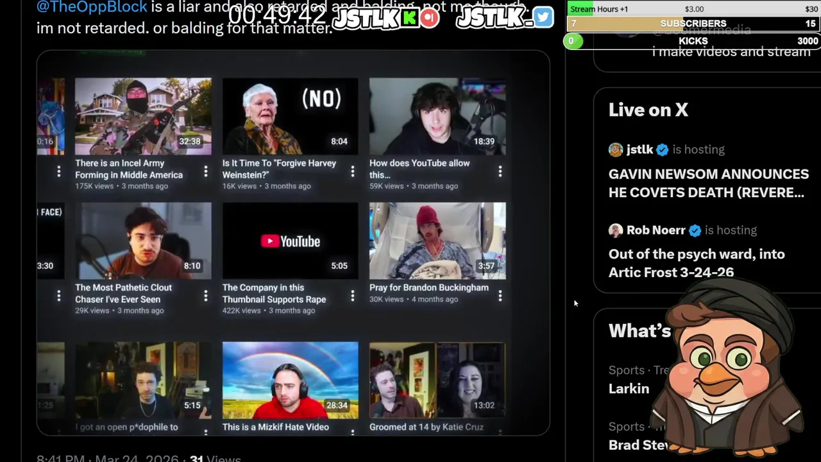The width and height of the screenshot is (821, 462).
Task: Open the 'How does YouTube allow this' thumbnail
Action: click(437, 116)
